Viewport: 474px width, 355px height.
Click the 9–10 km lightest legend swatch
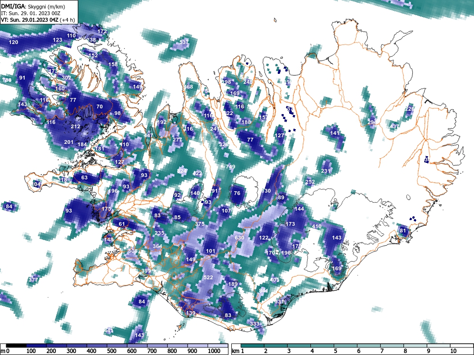(439, 346)
